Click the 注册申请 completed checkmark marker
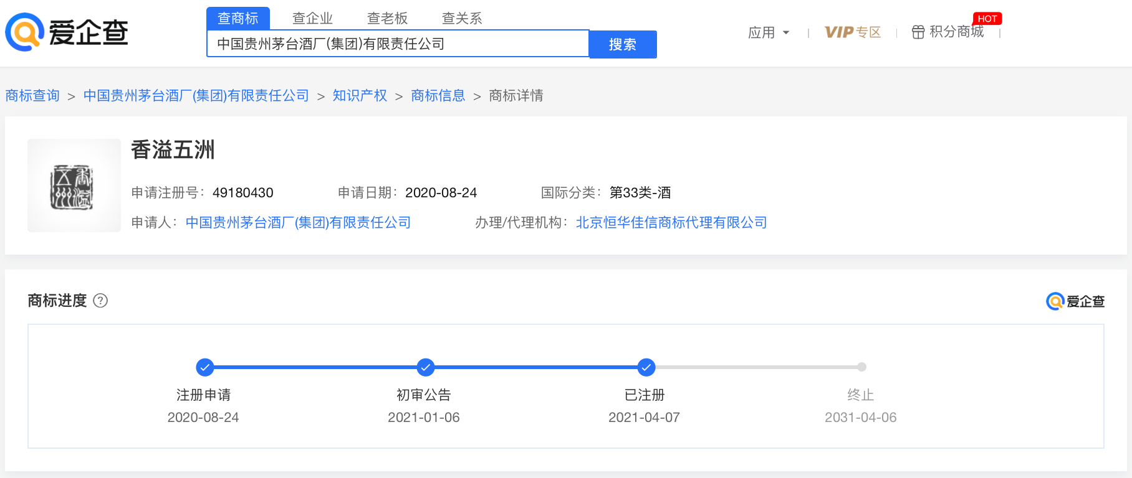Image resolution: width=1132 pixels, height=478 pixels. click(204, 367)
